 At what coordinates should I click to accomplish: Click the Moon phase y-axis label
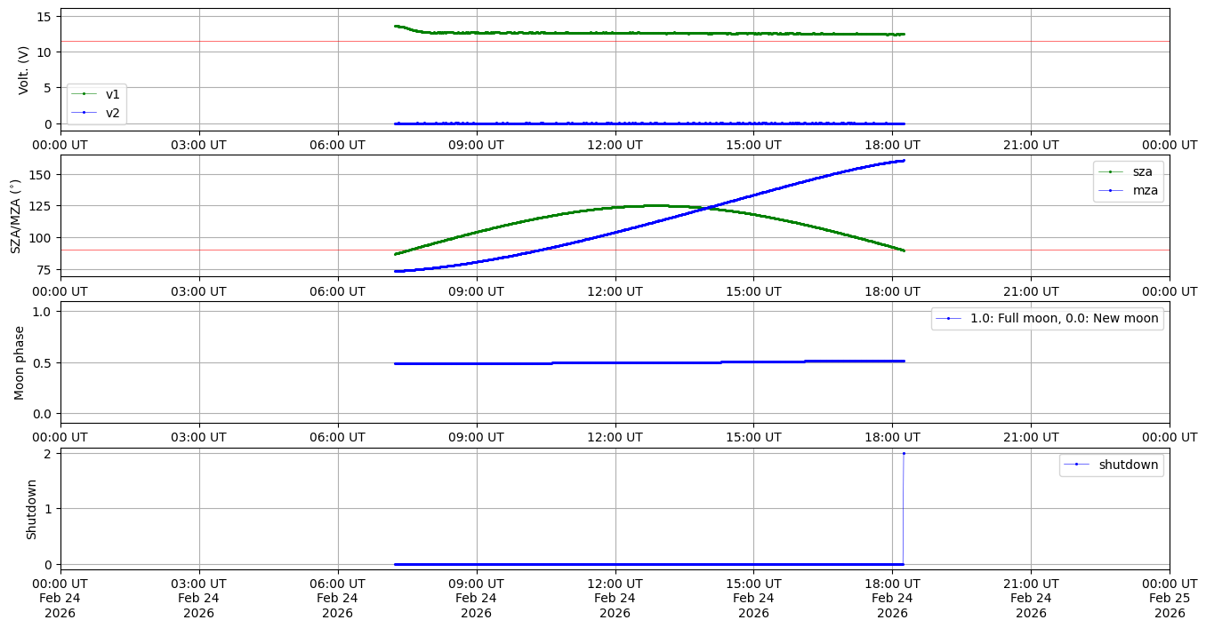coord(20,362)
